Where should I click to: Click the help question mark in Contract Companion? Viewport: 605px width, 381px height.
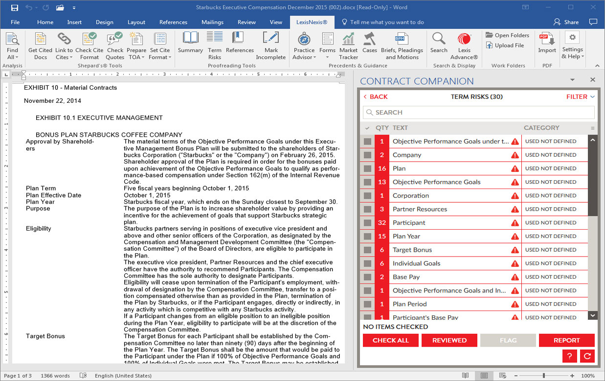click(569, 356)
